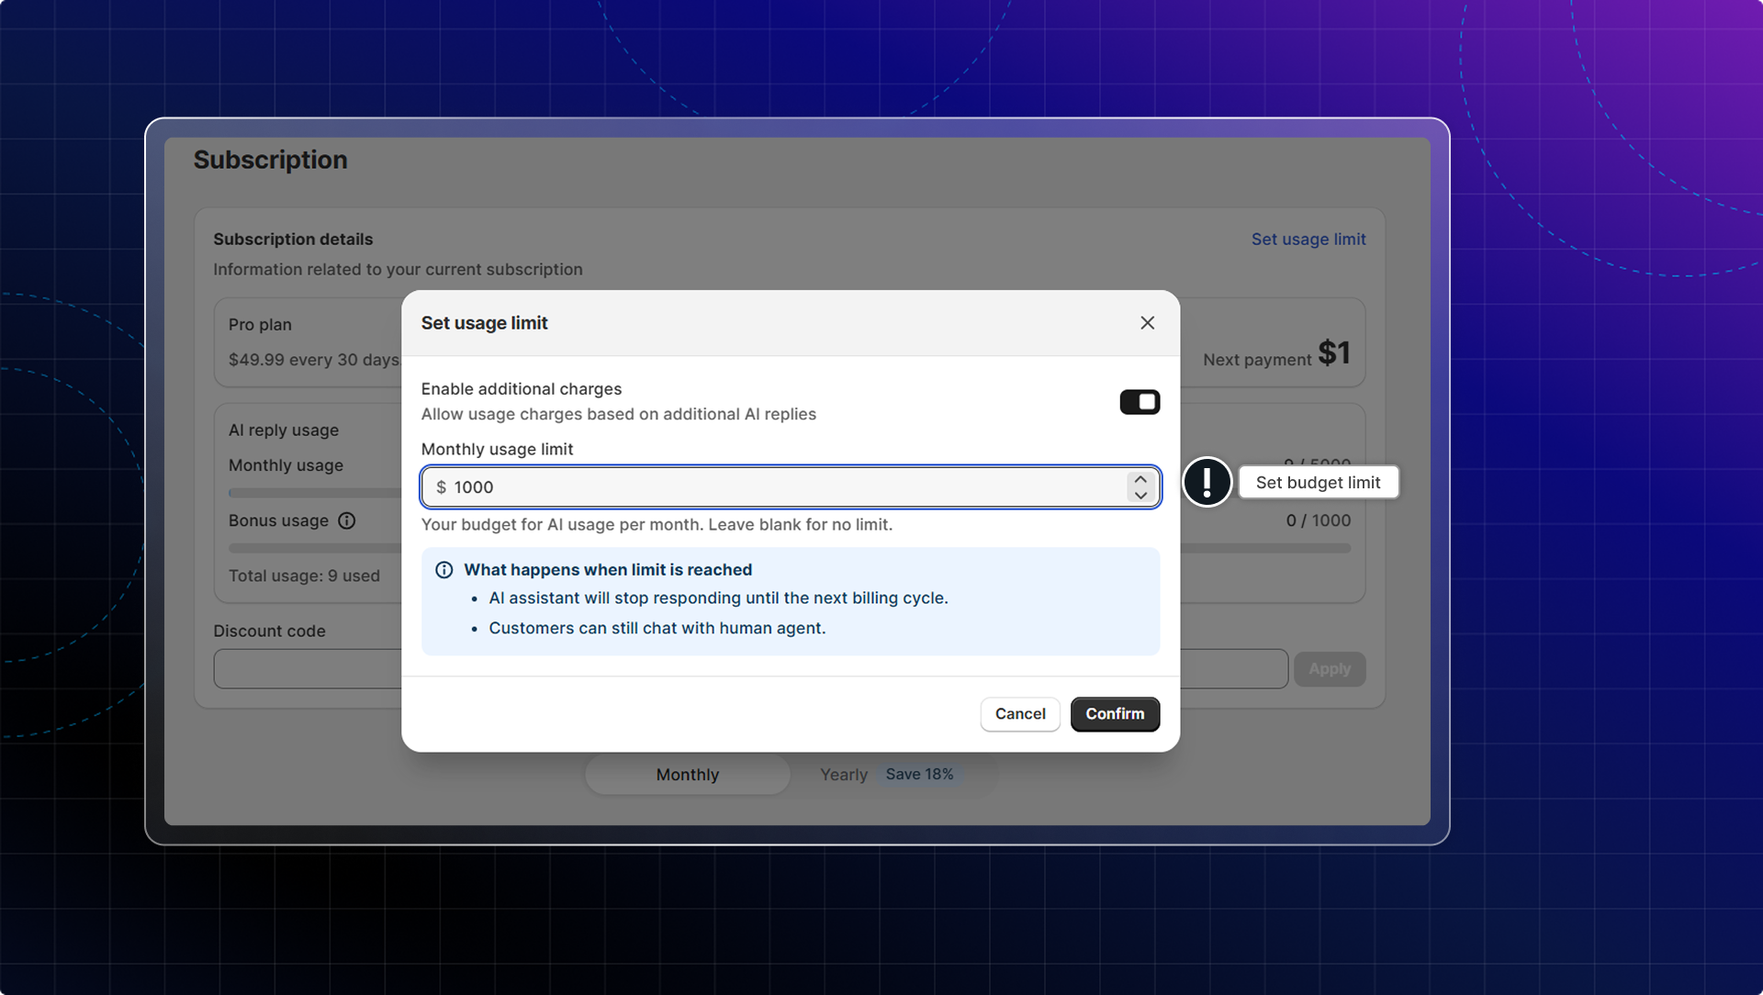This screenshot has width=1763, height=995.
Task: Increase monthly usage limit with up arrow
Action: (1140, 479)
